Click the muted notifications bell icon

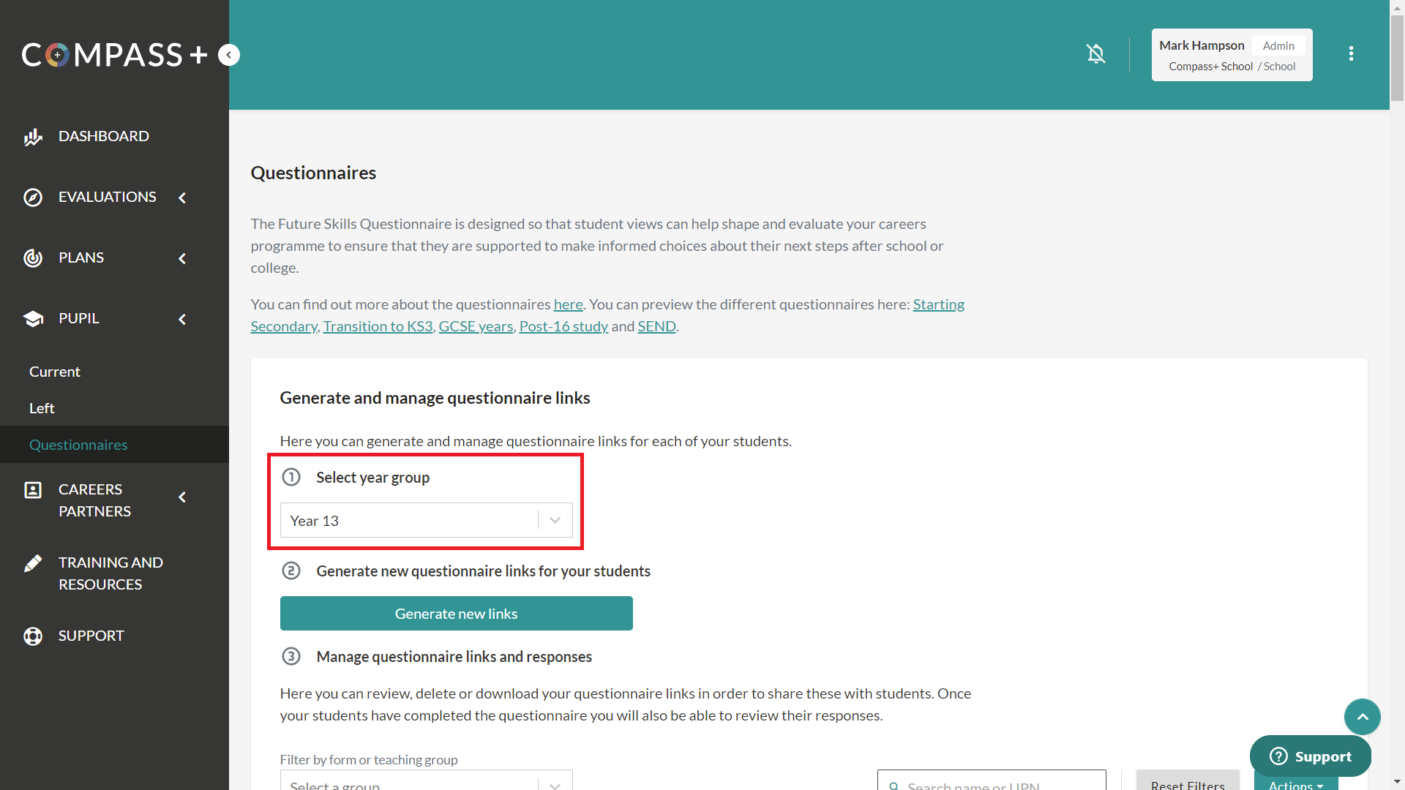[1095, 54]
